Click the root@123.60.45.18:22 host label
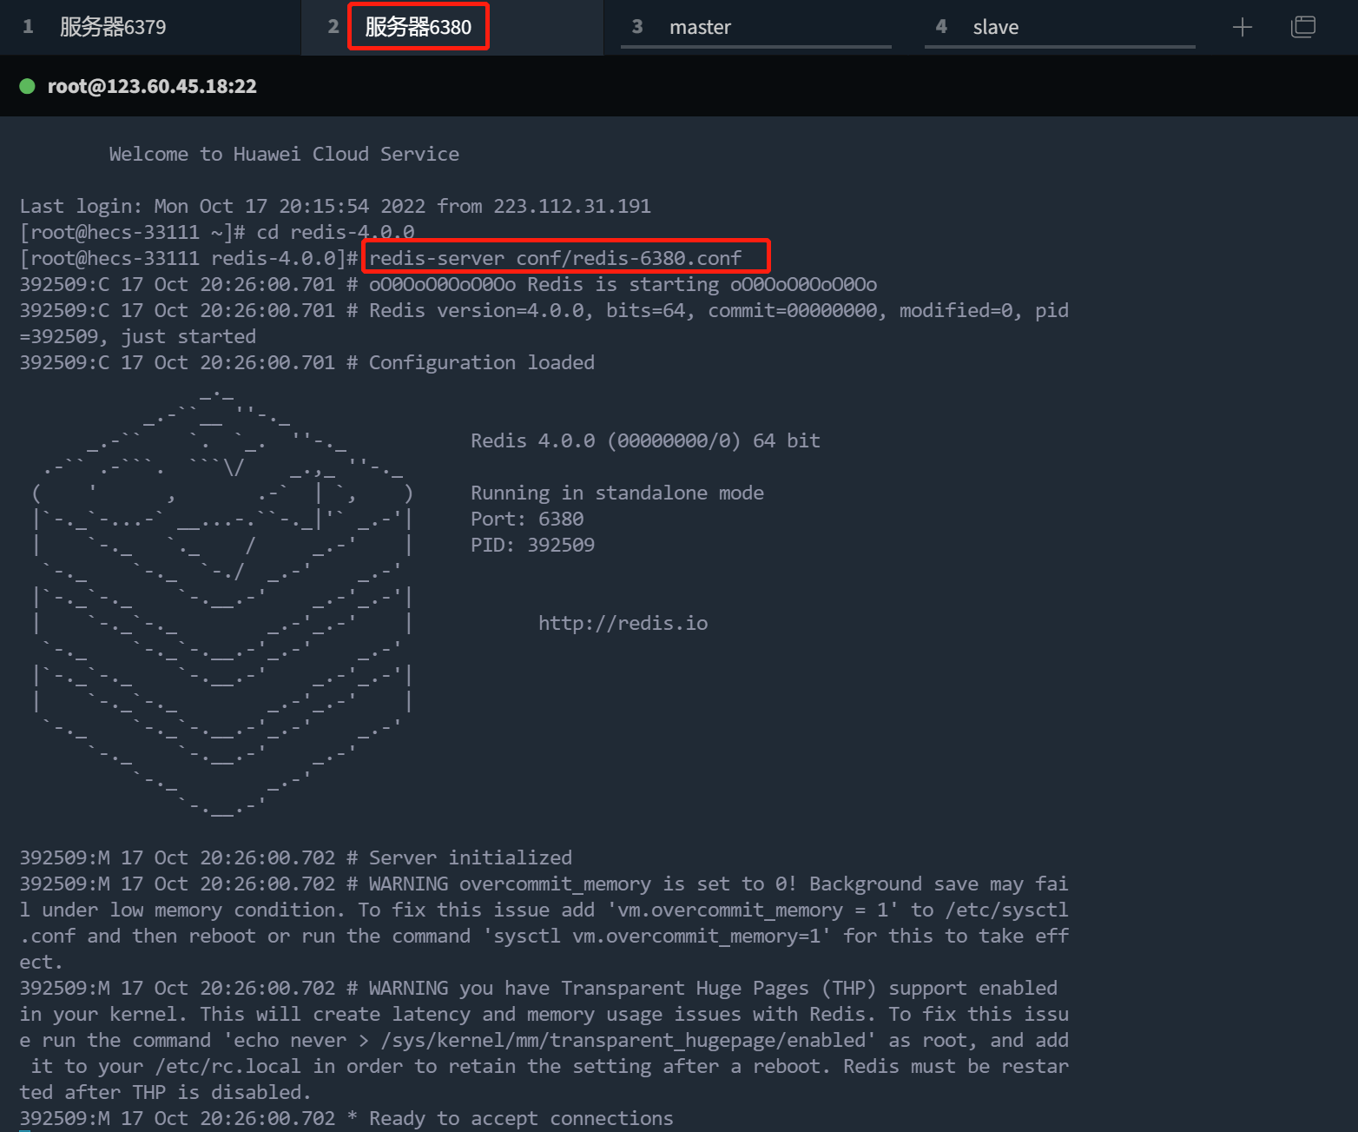Image resolution: width=1358 pixels, height=1132 pixels. pyautogui.click(x=152, y=86)
